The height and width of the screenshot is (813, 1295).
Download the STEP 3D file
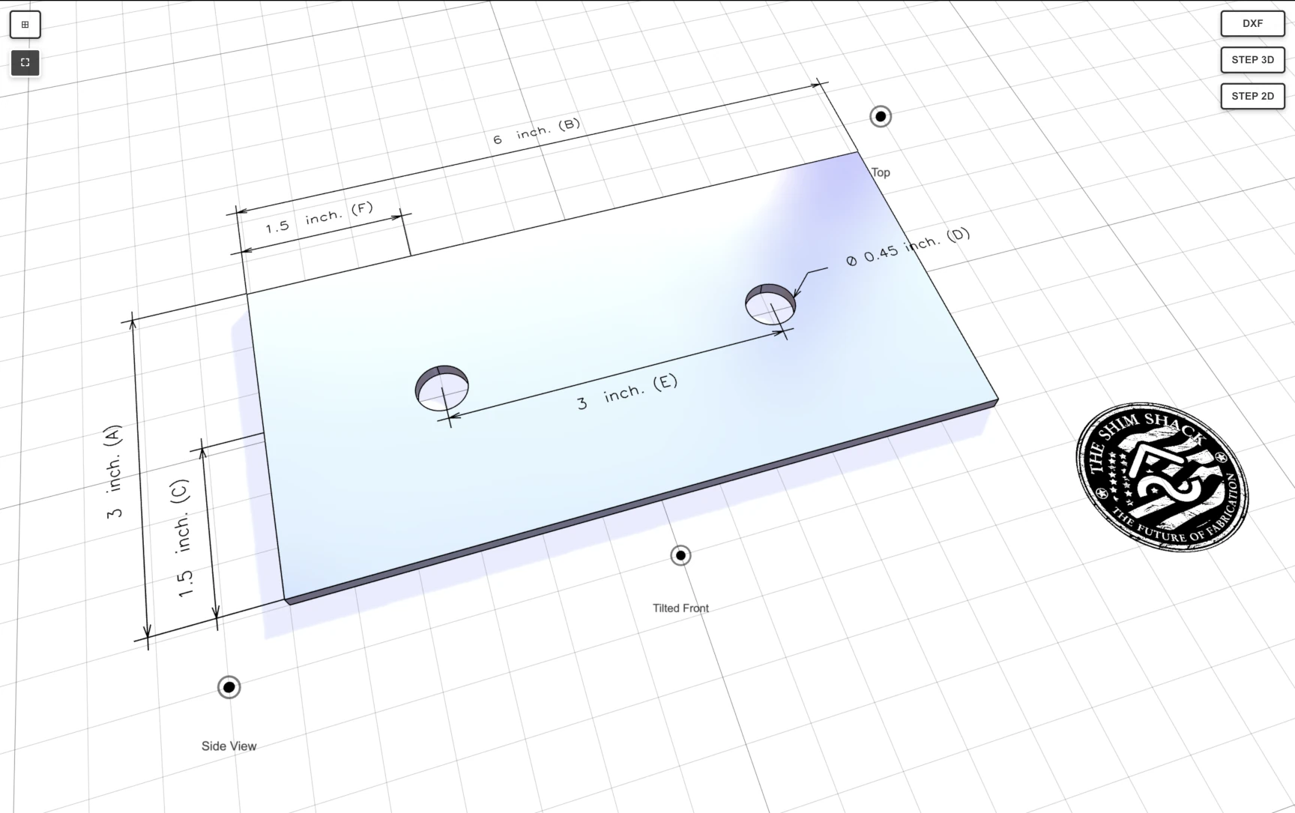(x=1252, y=60)
